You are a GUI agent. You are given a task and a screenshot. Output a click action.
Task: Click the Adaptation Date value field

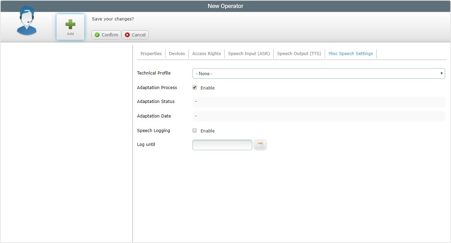coord(318,116)
